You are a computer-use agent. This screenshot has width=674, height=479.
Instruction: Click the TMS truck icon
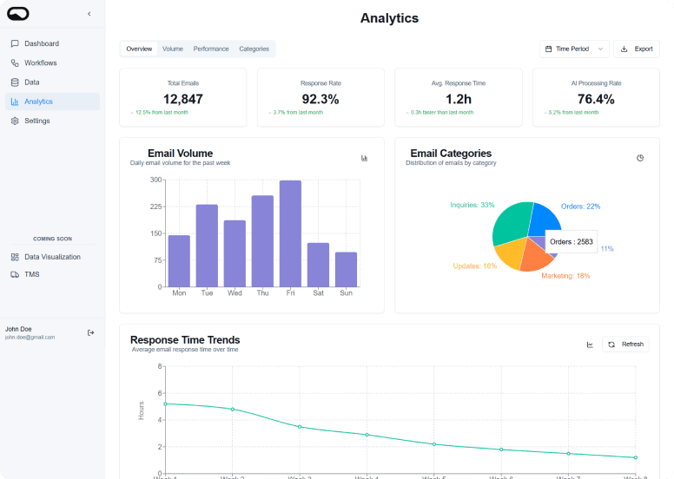pyautogui.click(x=15, y=274)
